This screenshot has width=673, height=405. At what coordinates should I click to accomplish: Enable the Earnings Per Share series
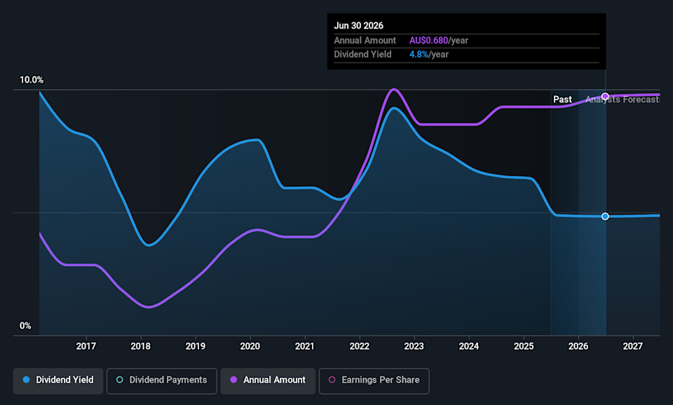374,380
